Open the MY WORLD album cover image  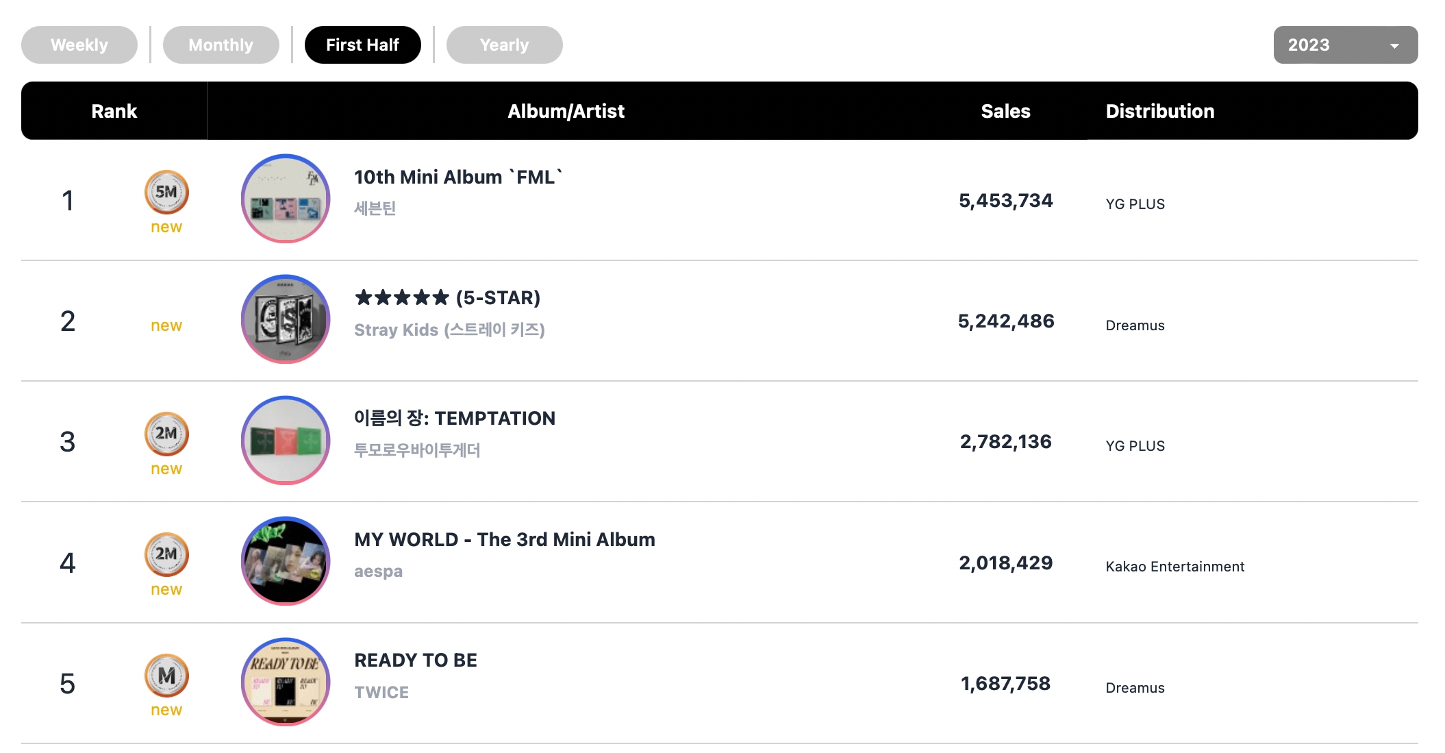pyautogui.click(x=286, y=561)
